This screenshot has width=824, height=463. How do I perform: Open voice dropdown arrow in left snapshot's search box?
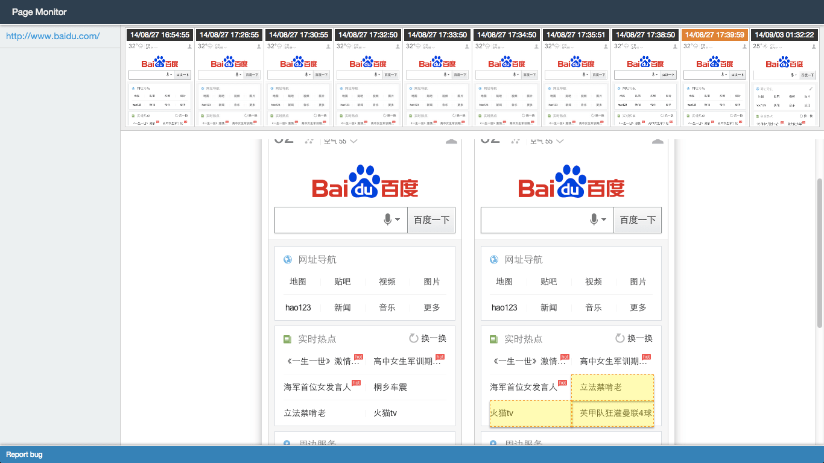pyautogui.click(x=398, y=220)
